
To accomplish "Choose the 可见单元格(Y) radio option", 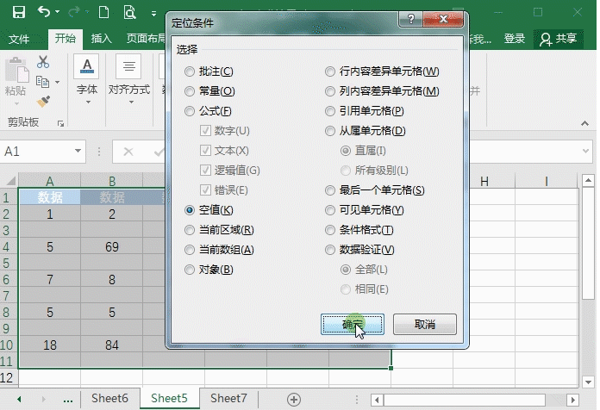I will point(330,210).
